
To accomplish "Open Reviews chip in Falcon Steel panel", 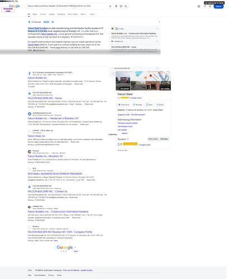I will click(137, 105).
